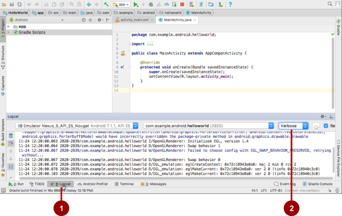Viewport: 342px width, 216px height.
Task: Click the Logcat search filter field
Action: (316, 126)
